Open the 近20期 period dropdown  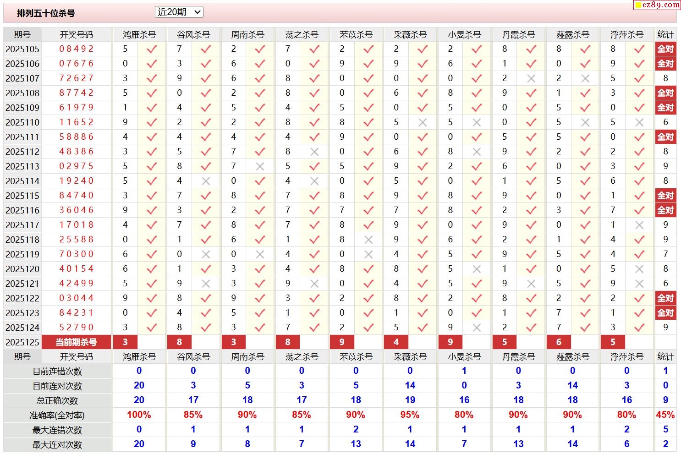(179, 12)
